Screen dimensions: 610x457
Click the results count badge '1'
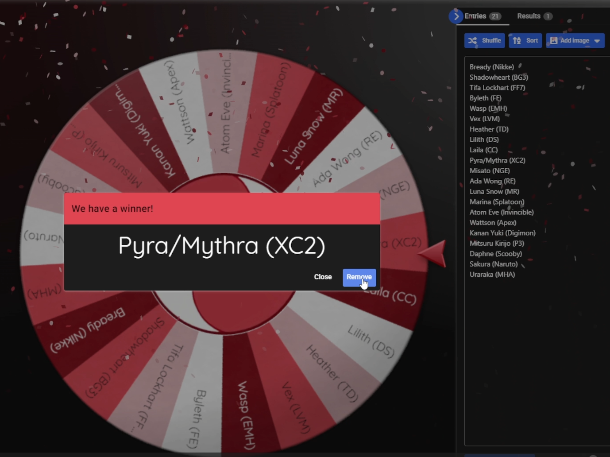(548, 16)
